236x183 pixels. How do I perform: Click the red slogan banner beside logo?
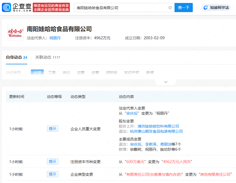pyautogui.click(x=51, y=7)
